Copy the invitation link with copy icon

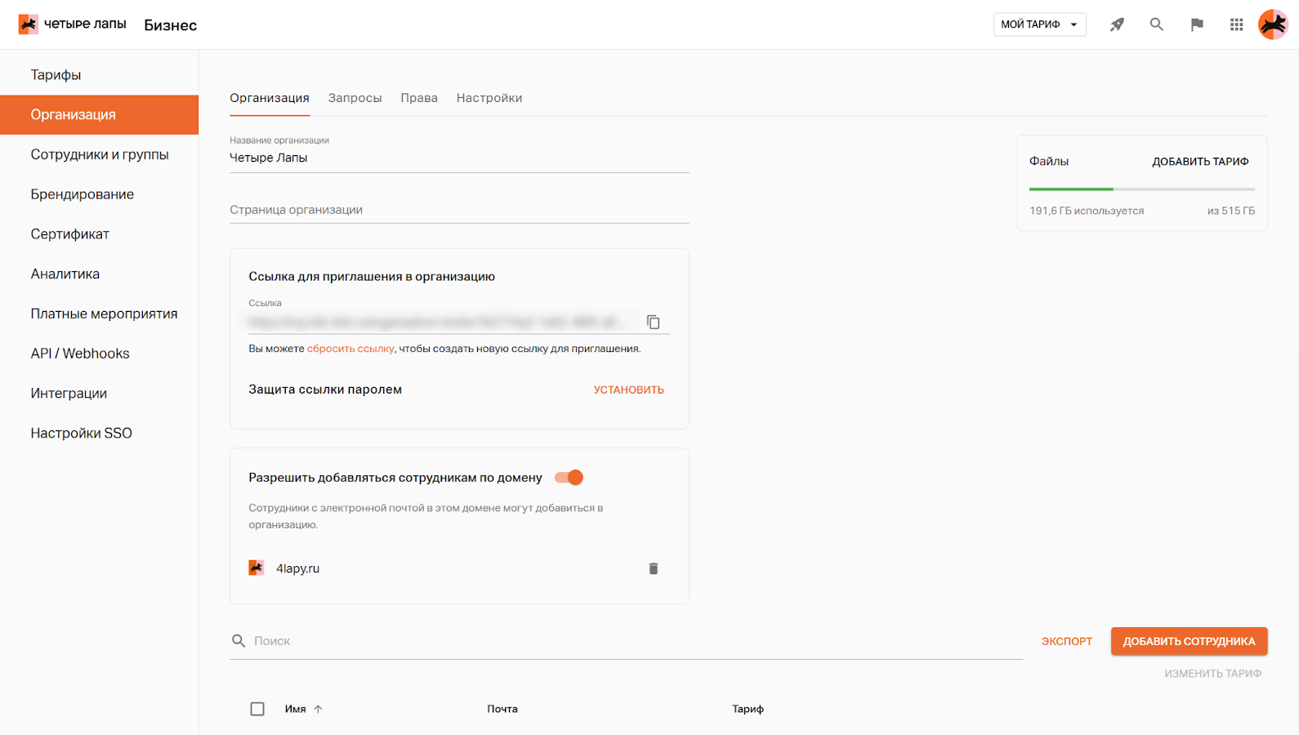654,322
